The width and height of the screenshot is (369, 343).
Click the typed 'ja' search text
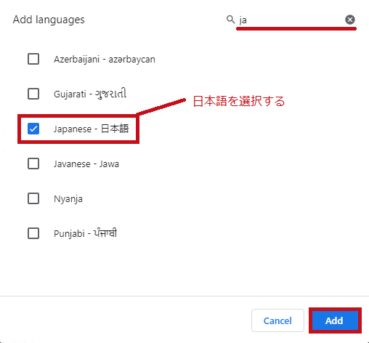(243, 20)
